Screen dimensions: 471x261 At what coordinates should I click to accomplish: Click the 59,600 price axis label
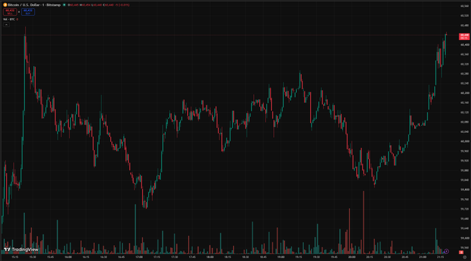(x=465, y=238)
